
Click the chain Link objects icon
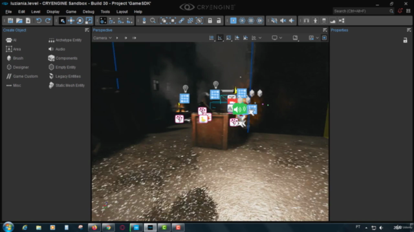[181, 21]
